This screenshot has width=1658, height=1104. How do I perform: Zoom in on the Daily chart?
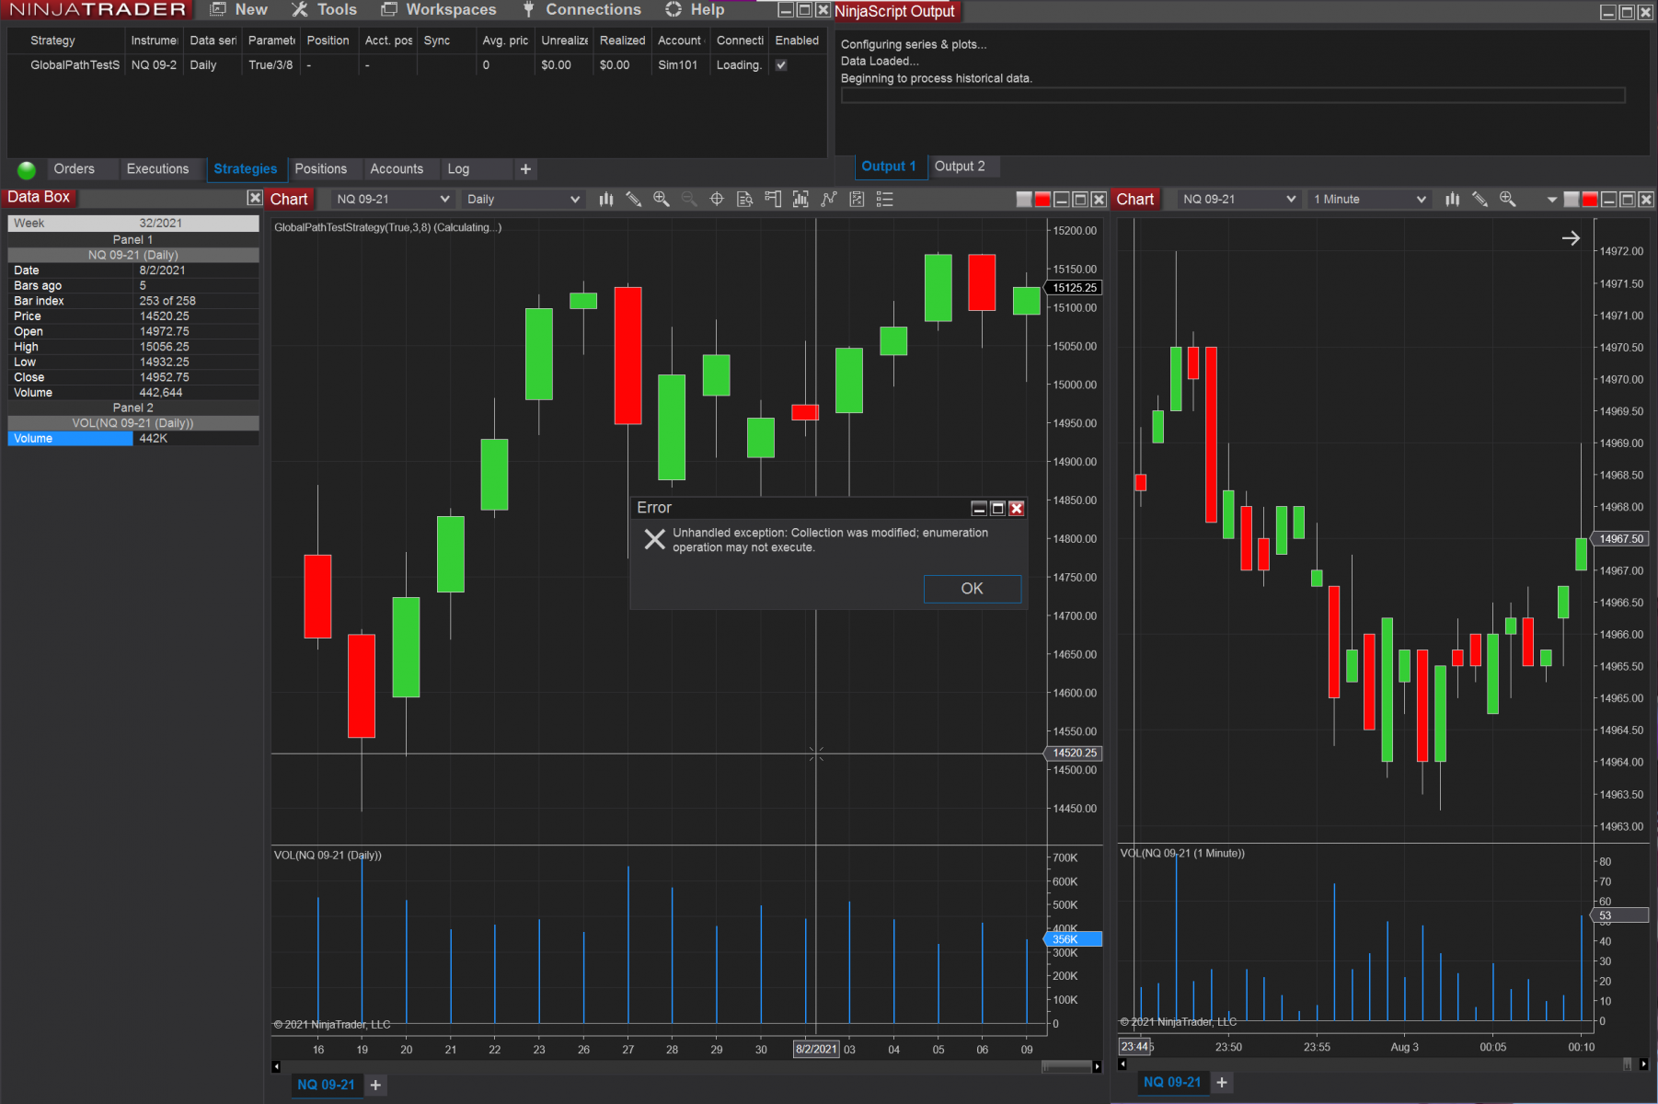(x=661, y=199)
